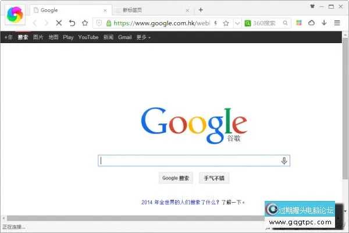
Task: Click the 360 browser rainbow logo
Action: [x=15, y=15]
